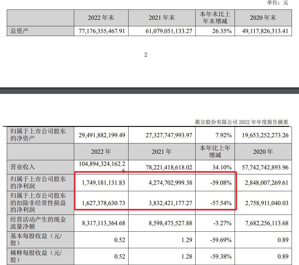Click the 歌尔股份有限公司 2022 年年度报告摘要 header text
Image resolution: width=299 pixels, height=265 pixels.
(x=241, y=122)
